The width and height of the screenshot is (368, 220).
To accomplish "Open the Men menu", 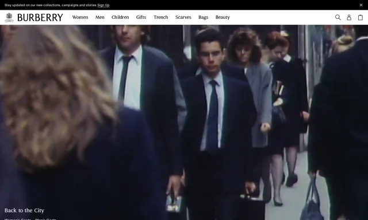I will pyautogui.click(x=99, y=17).
